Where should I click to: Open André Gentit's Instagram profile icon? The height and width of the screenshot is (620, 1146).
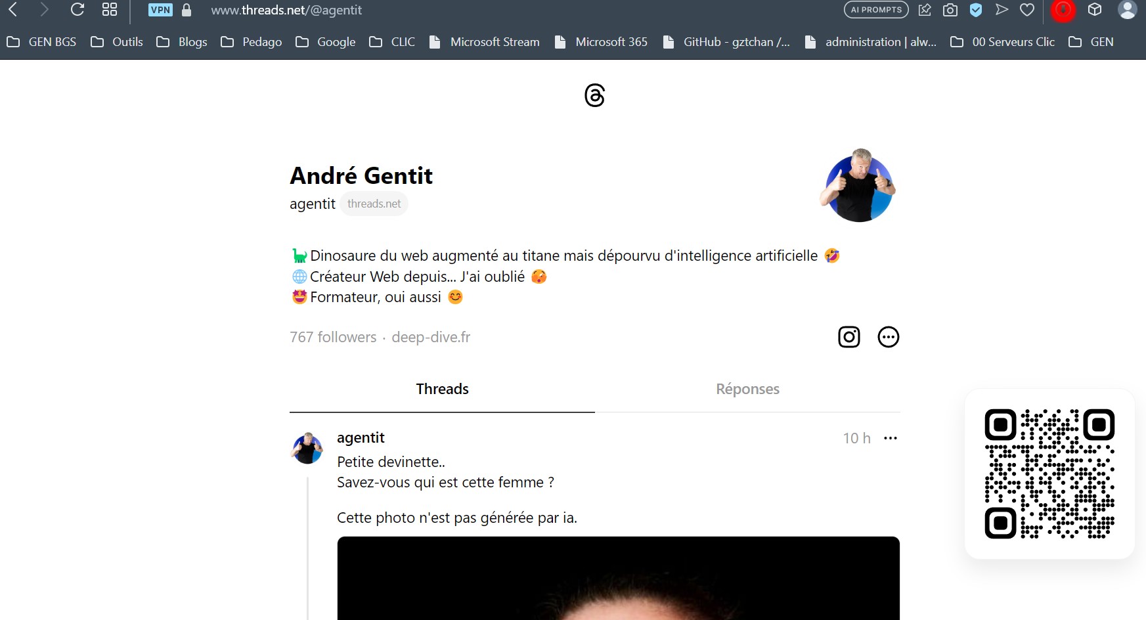[848, 337]
